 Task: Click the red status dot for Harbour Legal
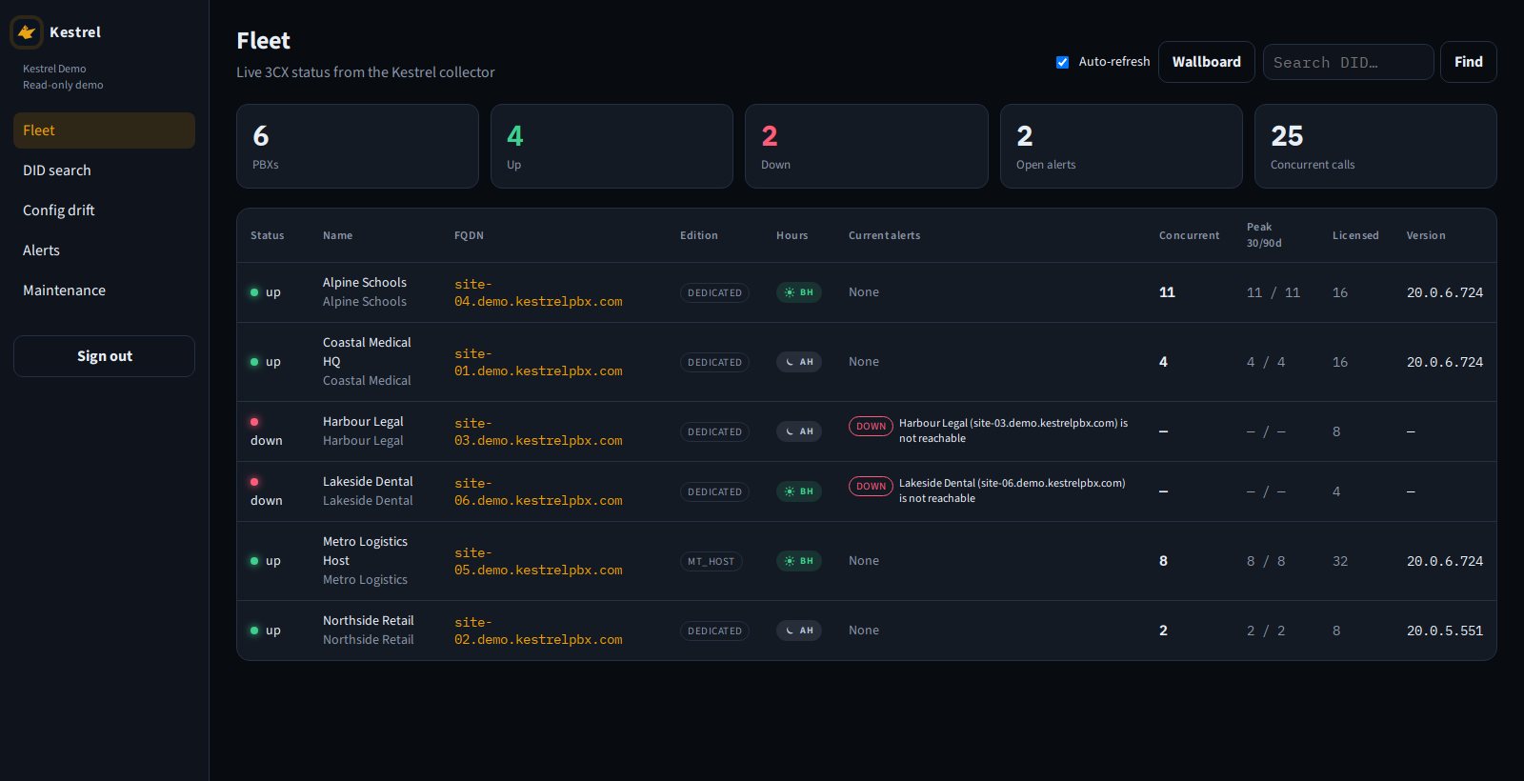coord(254,422)
